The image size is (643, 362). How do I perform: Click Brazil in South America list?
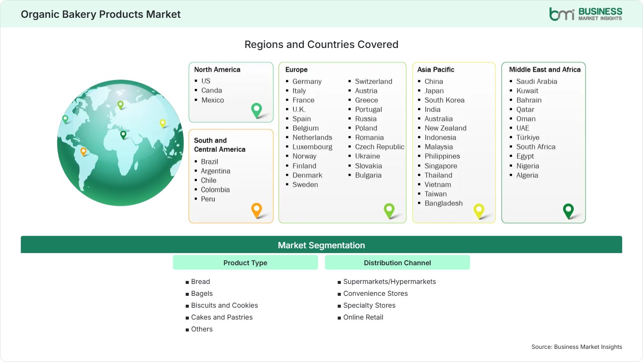[210, 162]
